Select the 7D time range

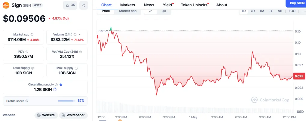[253, 11]
